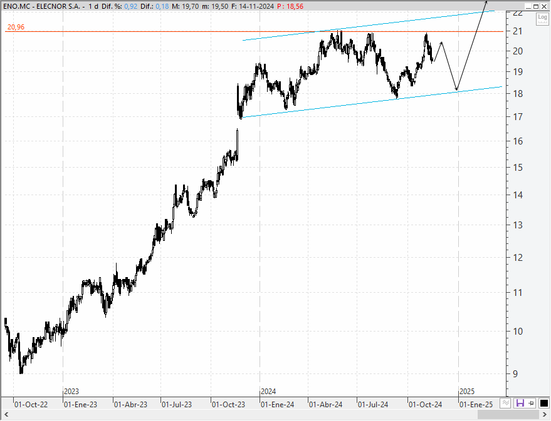Viewport: 551px width, 421px height.
Task: Click the 'Dif. %: 0,92' value
Action: 120,6
